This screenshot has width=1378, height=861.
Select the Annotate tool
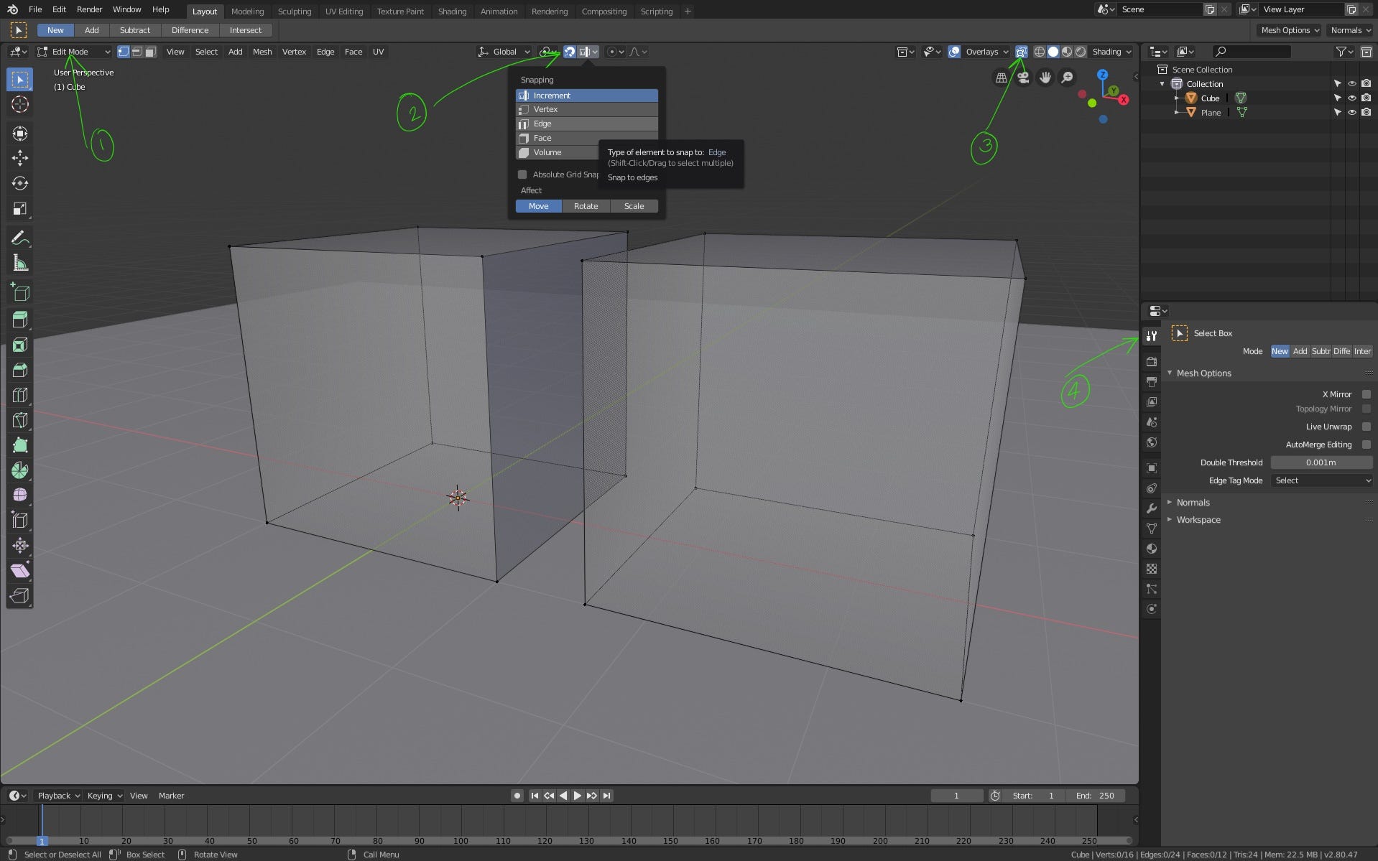(19, 237)
